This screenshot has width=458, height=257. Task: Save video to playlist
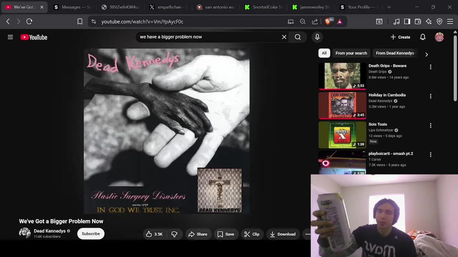click(226, 234)
